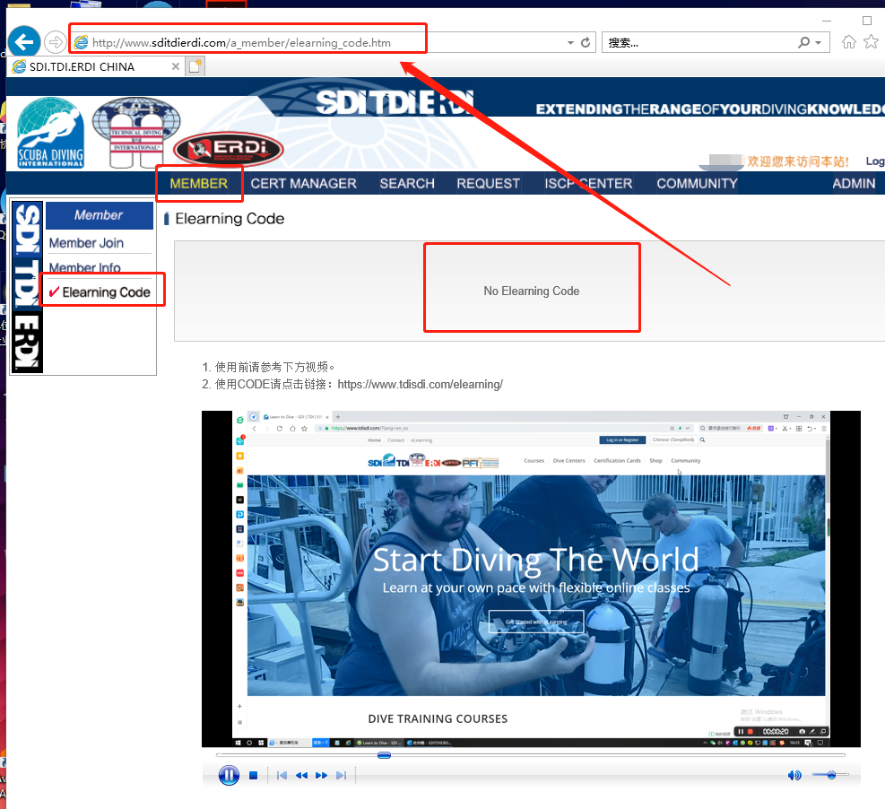
Task: Click the SDITDIERDI header banner logo
Action: tap(395, 103)
